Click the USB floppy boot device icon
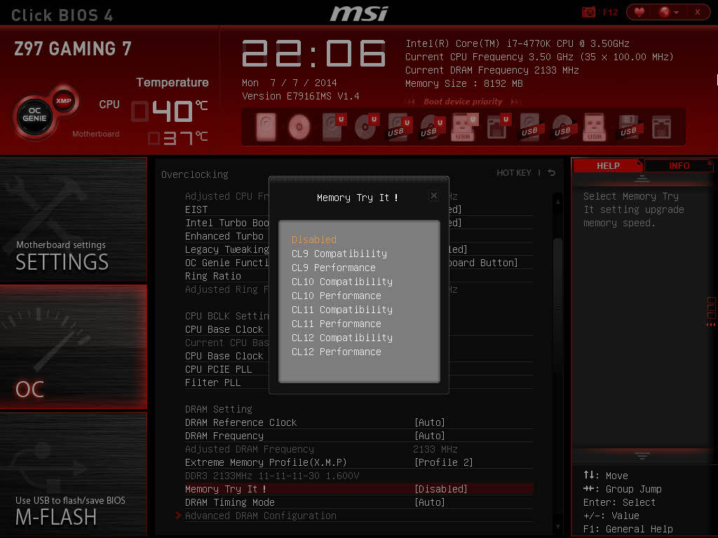The width and height of the screenshot is (718, 538). pyautogui.click(x=628, y=127)
